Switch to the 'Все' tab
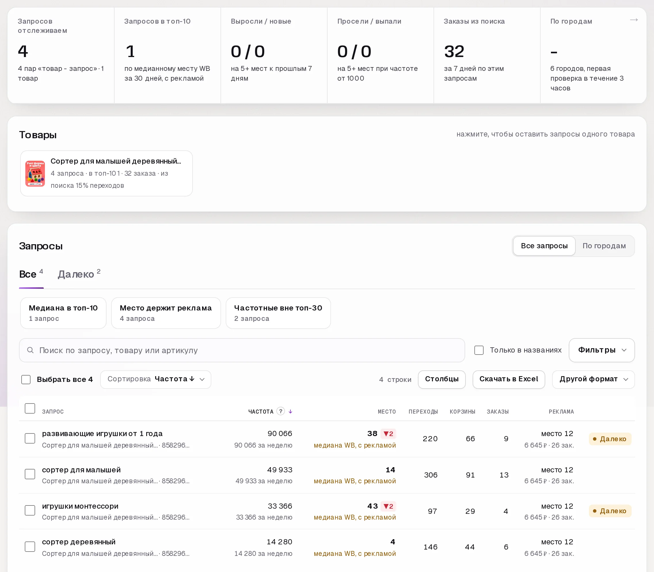 (31, 274)
